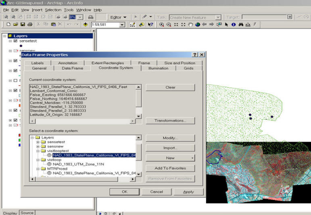Switch to the General tab

39,68
